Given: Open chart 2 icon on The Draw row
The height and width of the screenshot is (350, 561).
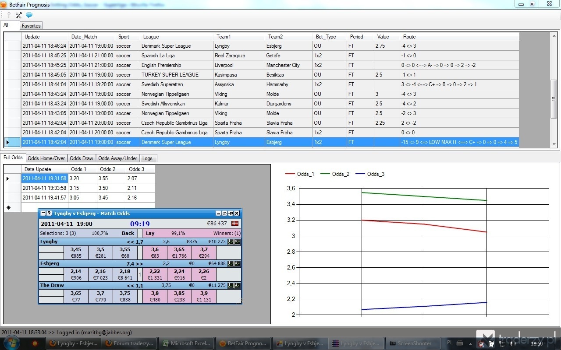Looking at the screenshot, I should click(x=237, y=285).
